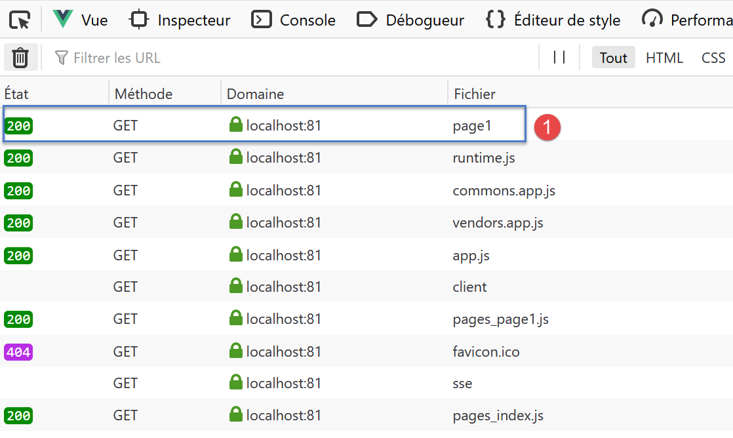
Task: Click the lock icon for page1 request
Action: click(x=236, y=125)
